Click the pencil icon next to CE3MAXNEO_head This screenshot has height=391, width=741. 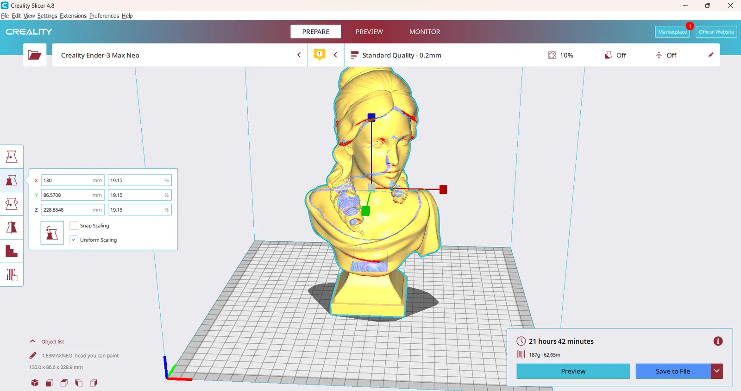click(33, 355)
